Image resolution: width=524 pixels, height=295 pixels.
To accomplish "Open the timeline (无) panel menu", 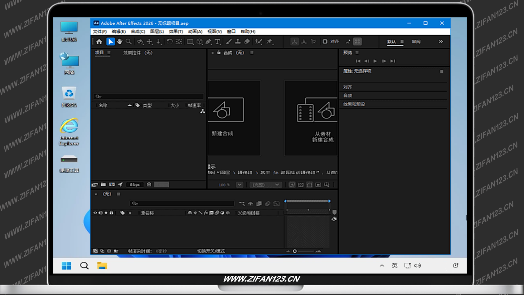I will 119,194.
